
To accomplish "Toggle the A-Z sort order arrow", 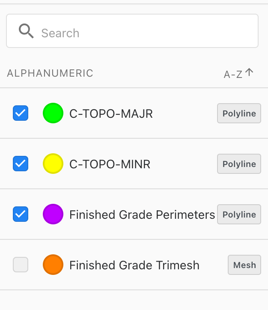I will [x=249, y=73].
